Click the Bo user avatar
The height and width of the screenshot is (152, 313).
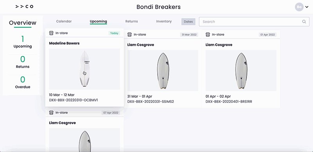299,7
